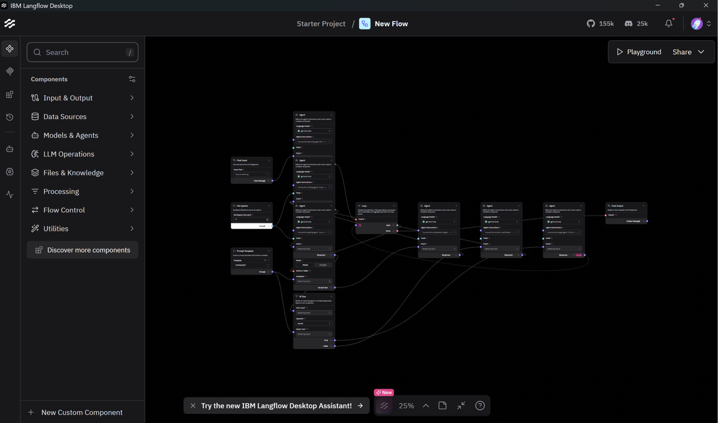The width and height of the screenshot is (718, 423).
Task: Click the Data Sources database icon
Action: (x=35, y=117)
